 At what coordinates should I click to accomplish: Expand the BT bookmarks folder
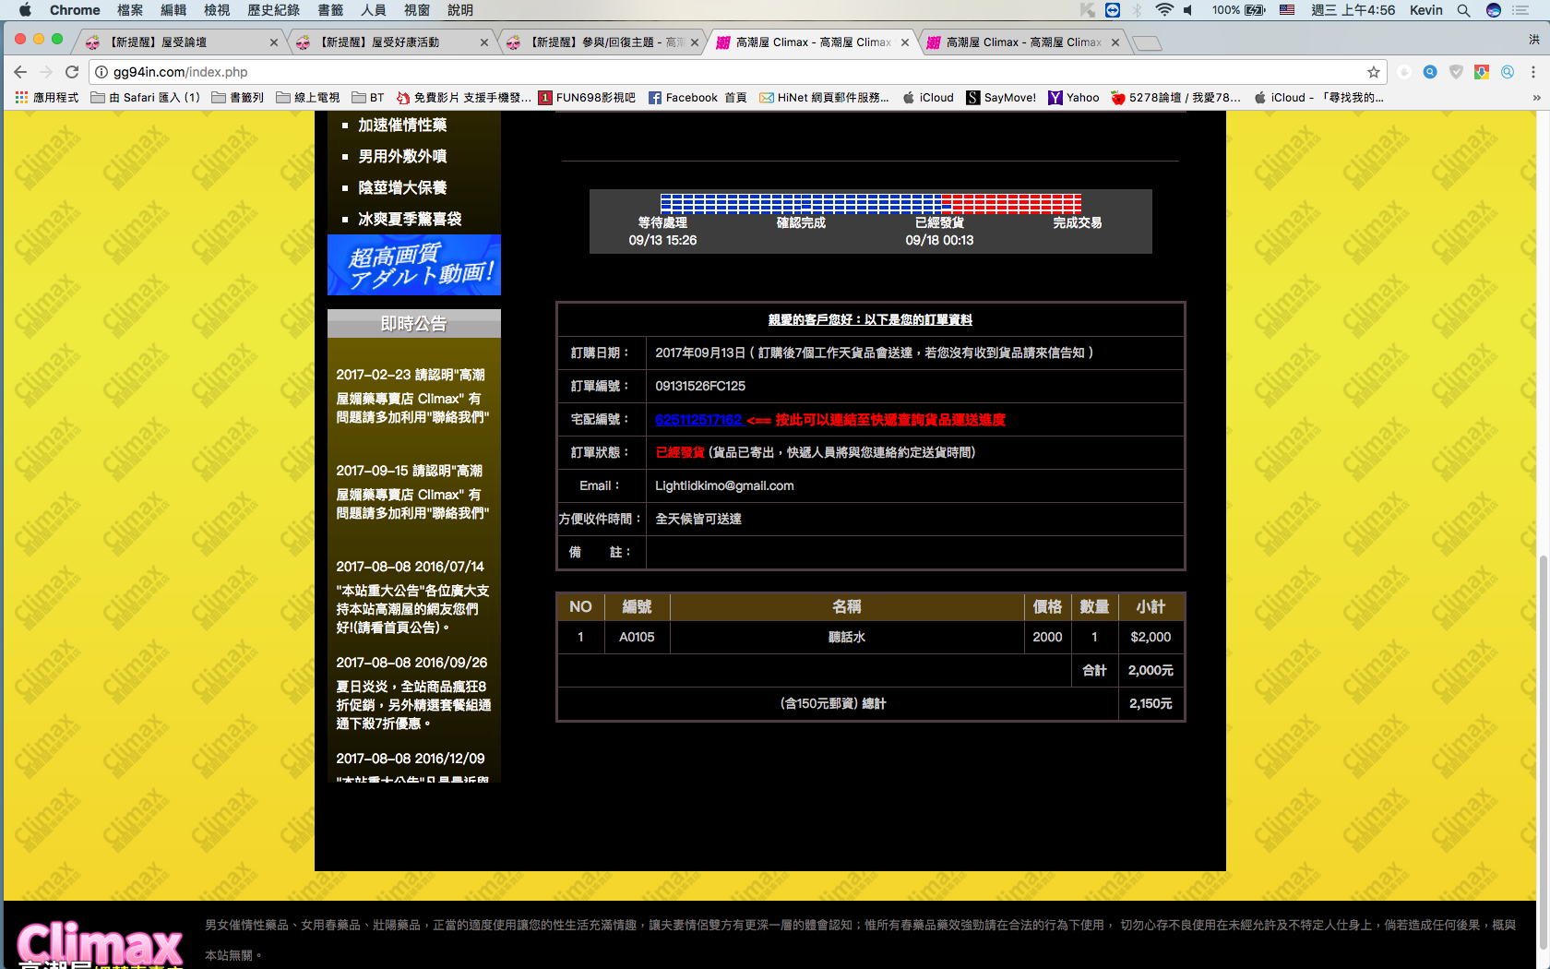(368, 98)
